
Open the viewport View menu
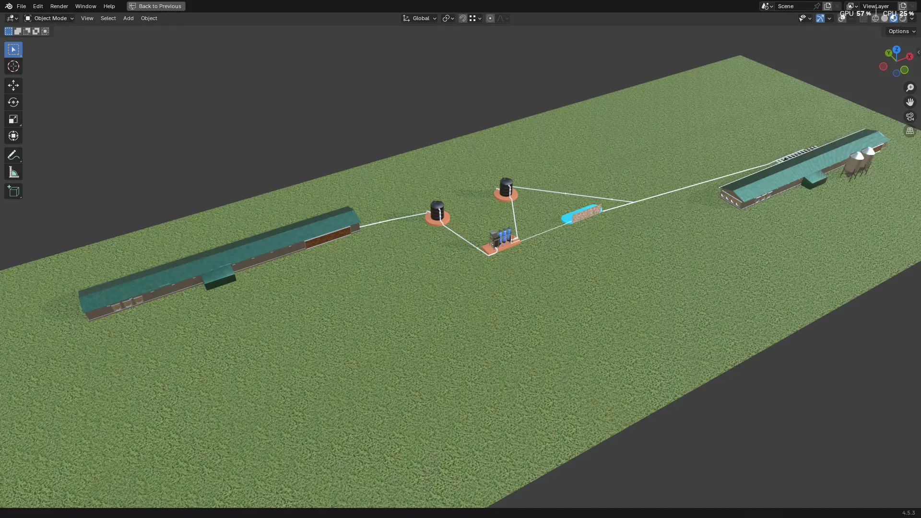coord(87,18)
